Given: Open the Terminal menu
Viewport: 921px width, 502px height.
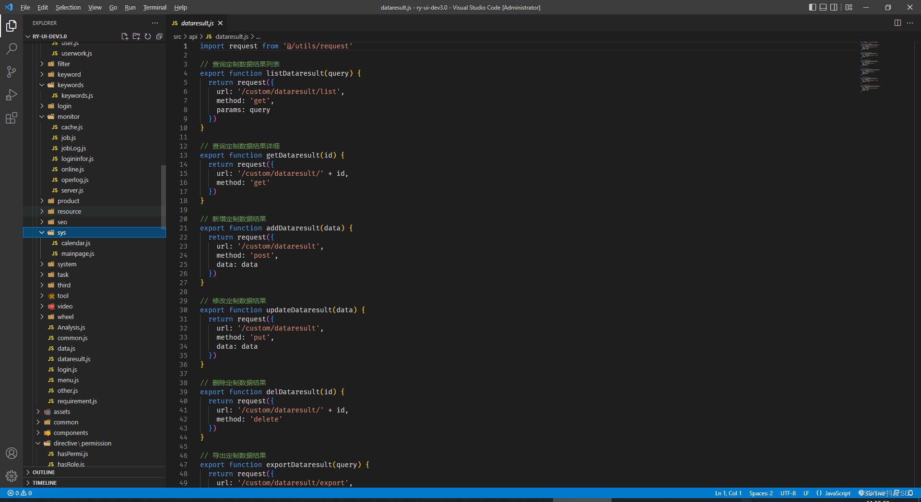Looking at the screenshot, I should [154, 7].
